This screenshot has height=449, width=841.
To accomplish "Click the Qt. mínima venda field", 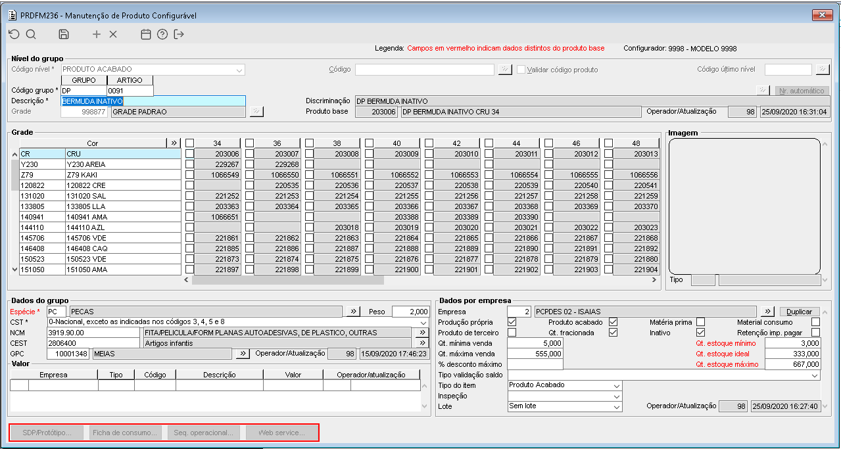I will (x=535, y=343).
